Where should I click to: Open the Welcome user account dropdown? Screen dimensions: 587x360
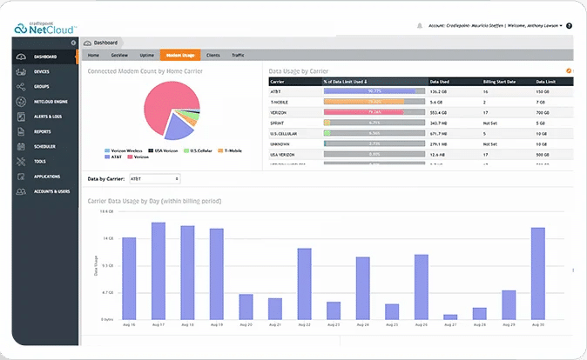click(x=535, y=26)
